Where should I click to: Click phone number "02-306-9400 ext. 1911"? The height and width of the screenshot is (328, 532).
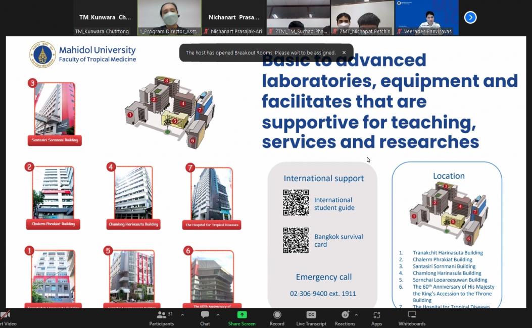[323, 294]
